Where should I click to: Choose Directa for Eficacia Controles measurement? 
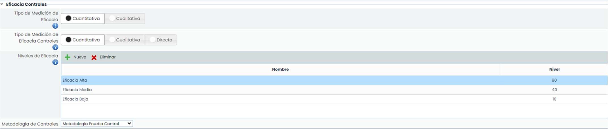tap(161, 40)
